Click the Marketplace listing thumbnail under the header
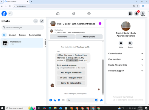Viewport: 149px width, 110px height. (x=51, y=31)
